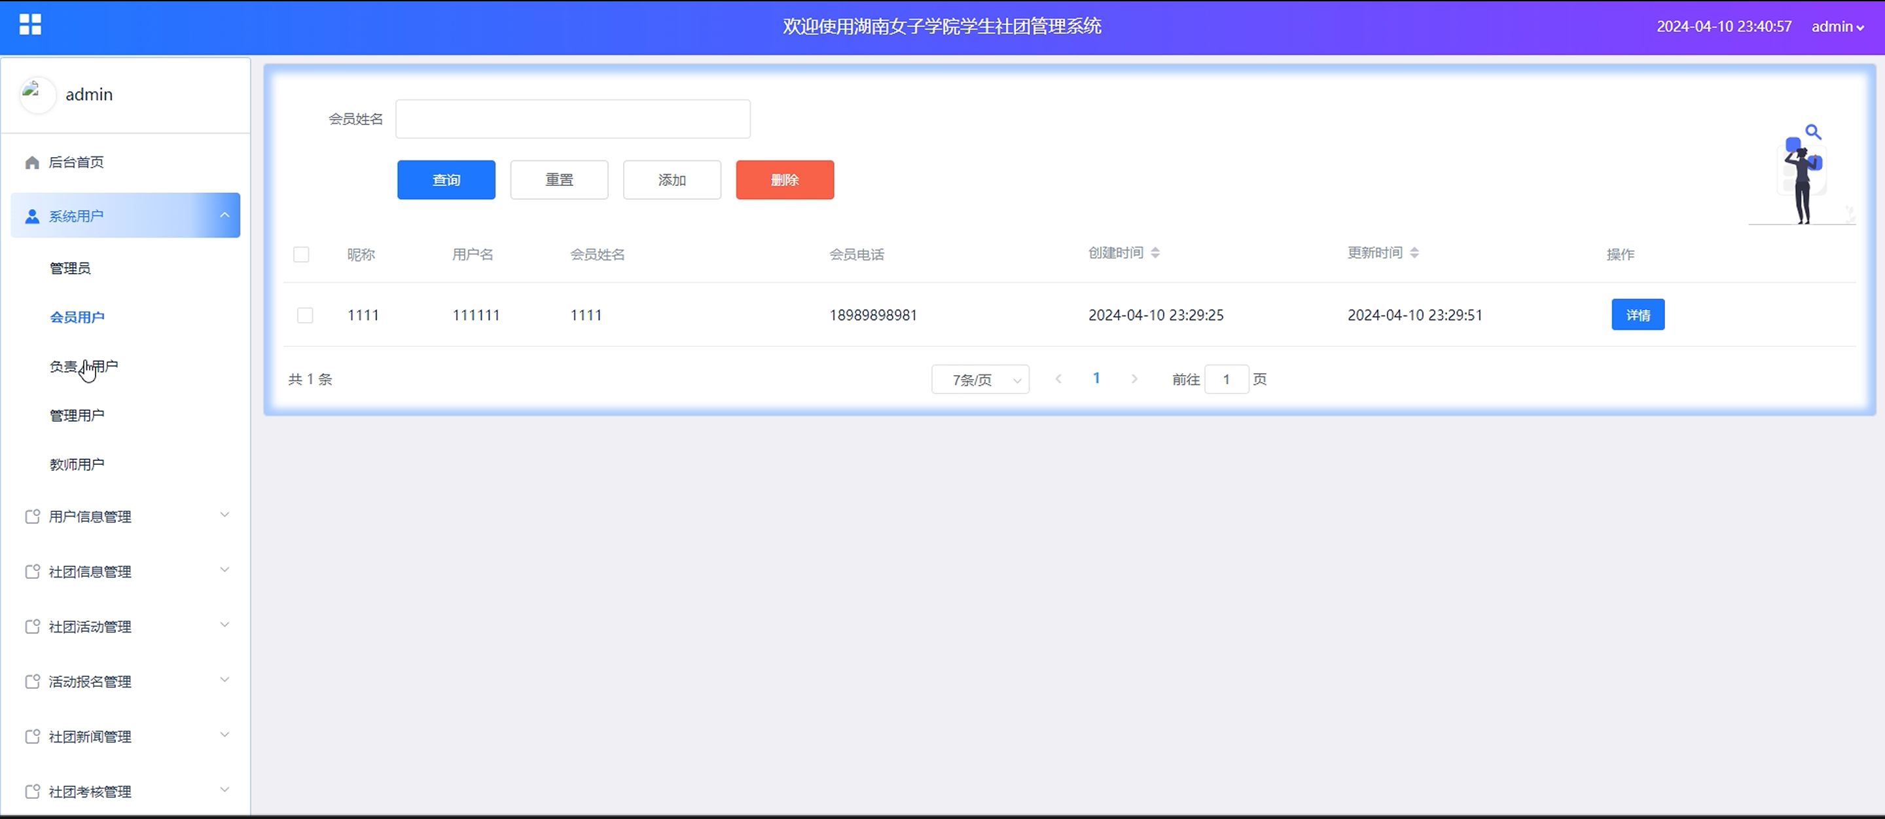
Task: Click the admin name in sidebar profile
Action: tap(89, 94)
